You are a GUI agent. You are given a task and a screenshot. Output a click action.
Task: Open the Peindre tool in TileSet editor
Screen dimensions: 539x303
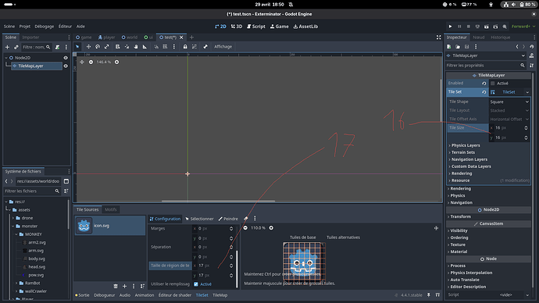pyautogui.click(x=228, y=219)
